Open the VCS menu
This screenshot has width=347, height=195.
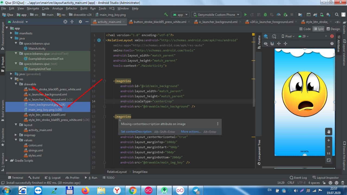point(112,8)
